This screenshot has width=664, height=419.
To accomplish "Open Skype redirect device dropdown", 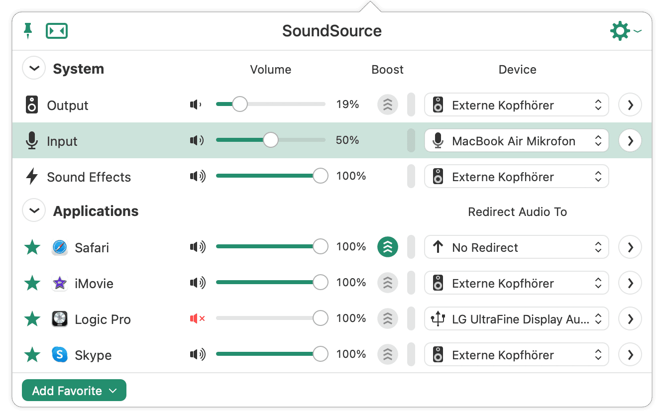I will tap(517, 355).
